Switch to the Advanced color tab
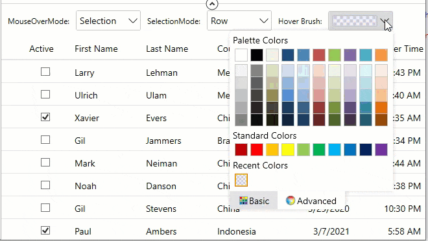428x241 pixels. coord(311,201)
